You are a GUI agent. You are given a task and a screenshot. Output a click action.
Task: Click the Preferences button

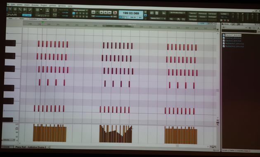click(203, 14)
